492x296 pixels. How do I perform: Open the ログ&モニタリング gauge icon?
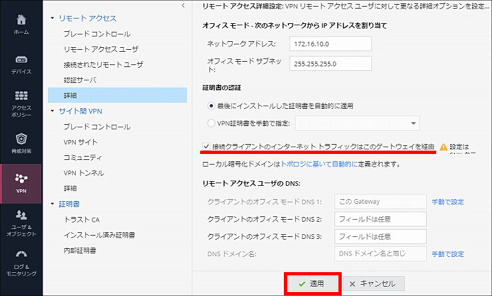click(21, 254)
